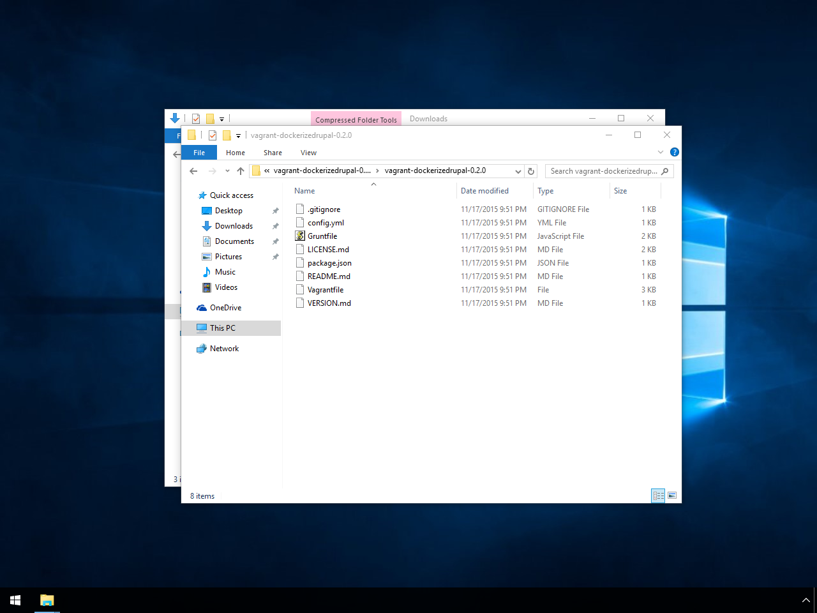The image size is (817, 613).
Task: Click the Gruntfile file name
Action: pos(322,236)
